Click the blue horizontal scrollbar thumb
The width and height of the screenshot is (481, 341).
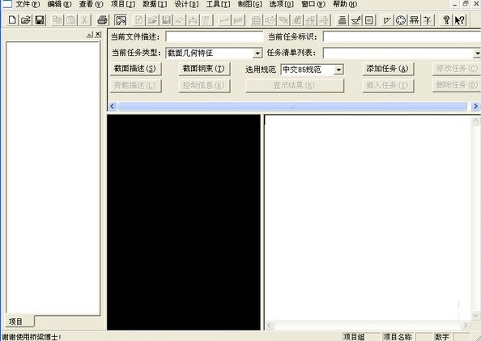[292, 106]
